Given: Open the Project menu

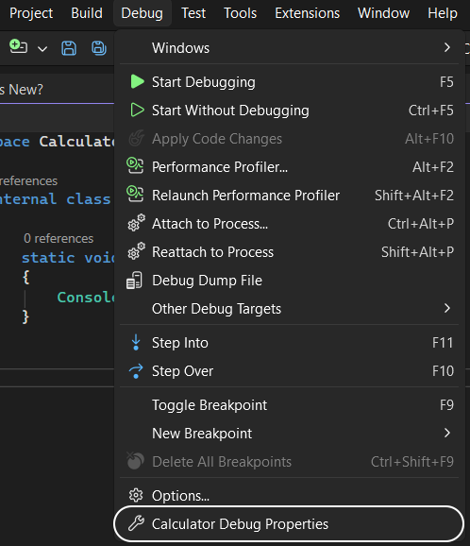Looking at the screenshot, I should coord(31,13).
